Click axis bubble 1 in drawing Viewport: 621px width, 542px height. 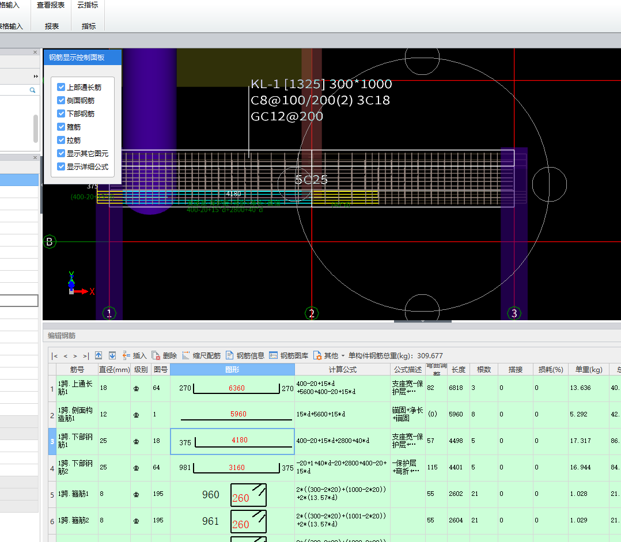[109, 313]
